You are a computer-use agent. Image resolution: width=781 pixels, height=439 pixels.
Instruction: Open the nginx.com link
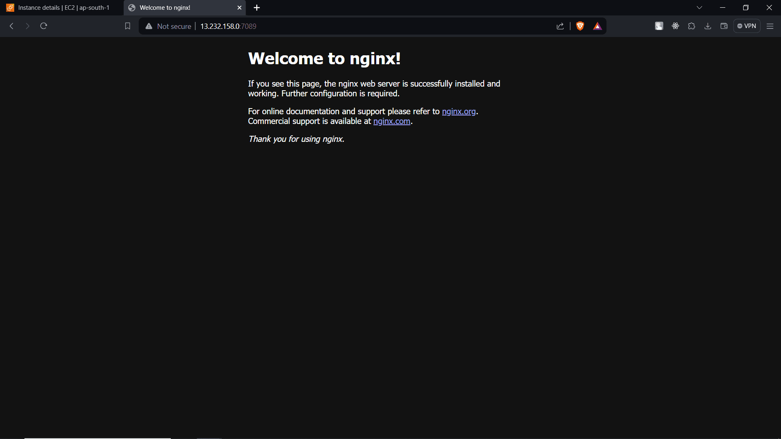(x=391, y=121)
